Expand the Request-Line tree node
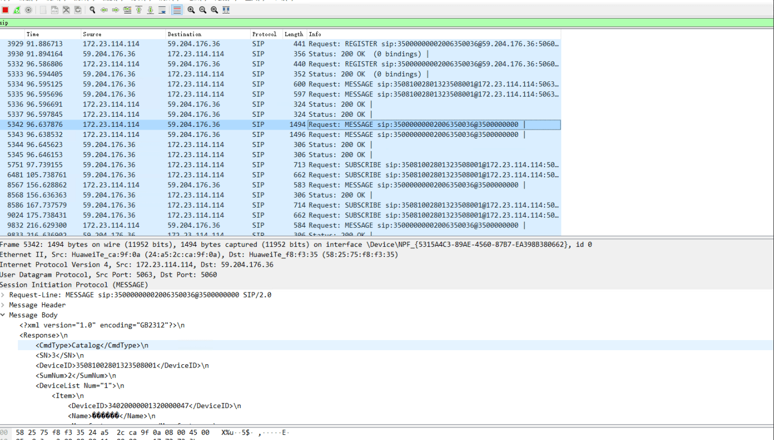Image resolution: width=774 pixels, height=440 pixels. (3, 295)
